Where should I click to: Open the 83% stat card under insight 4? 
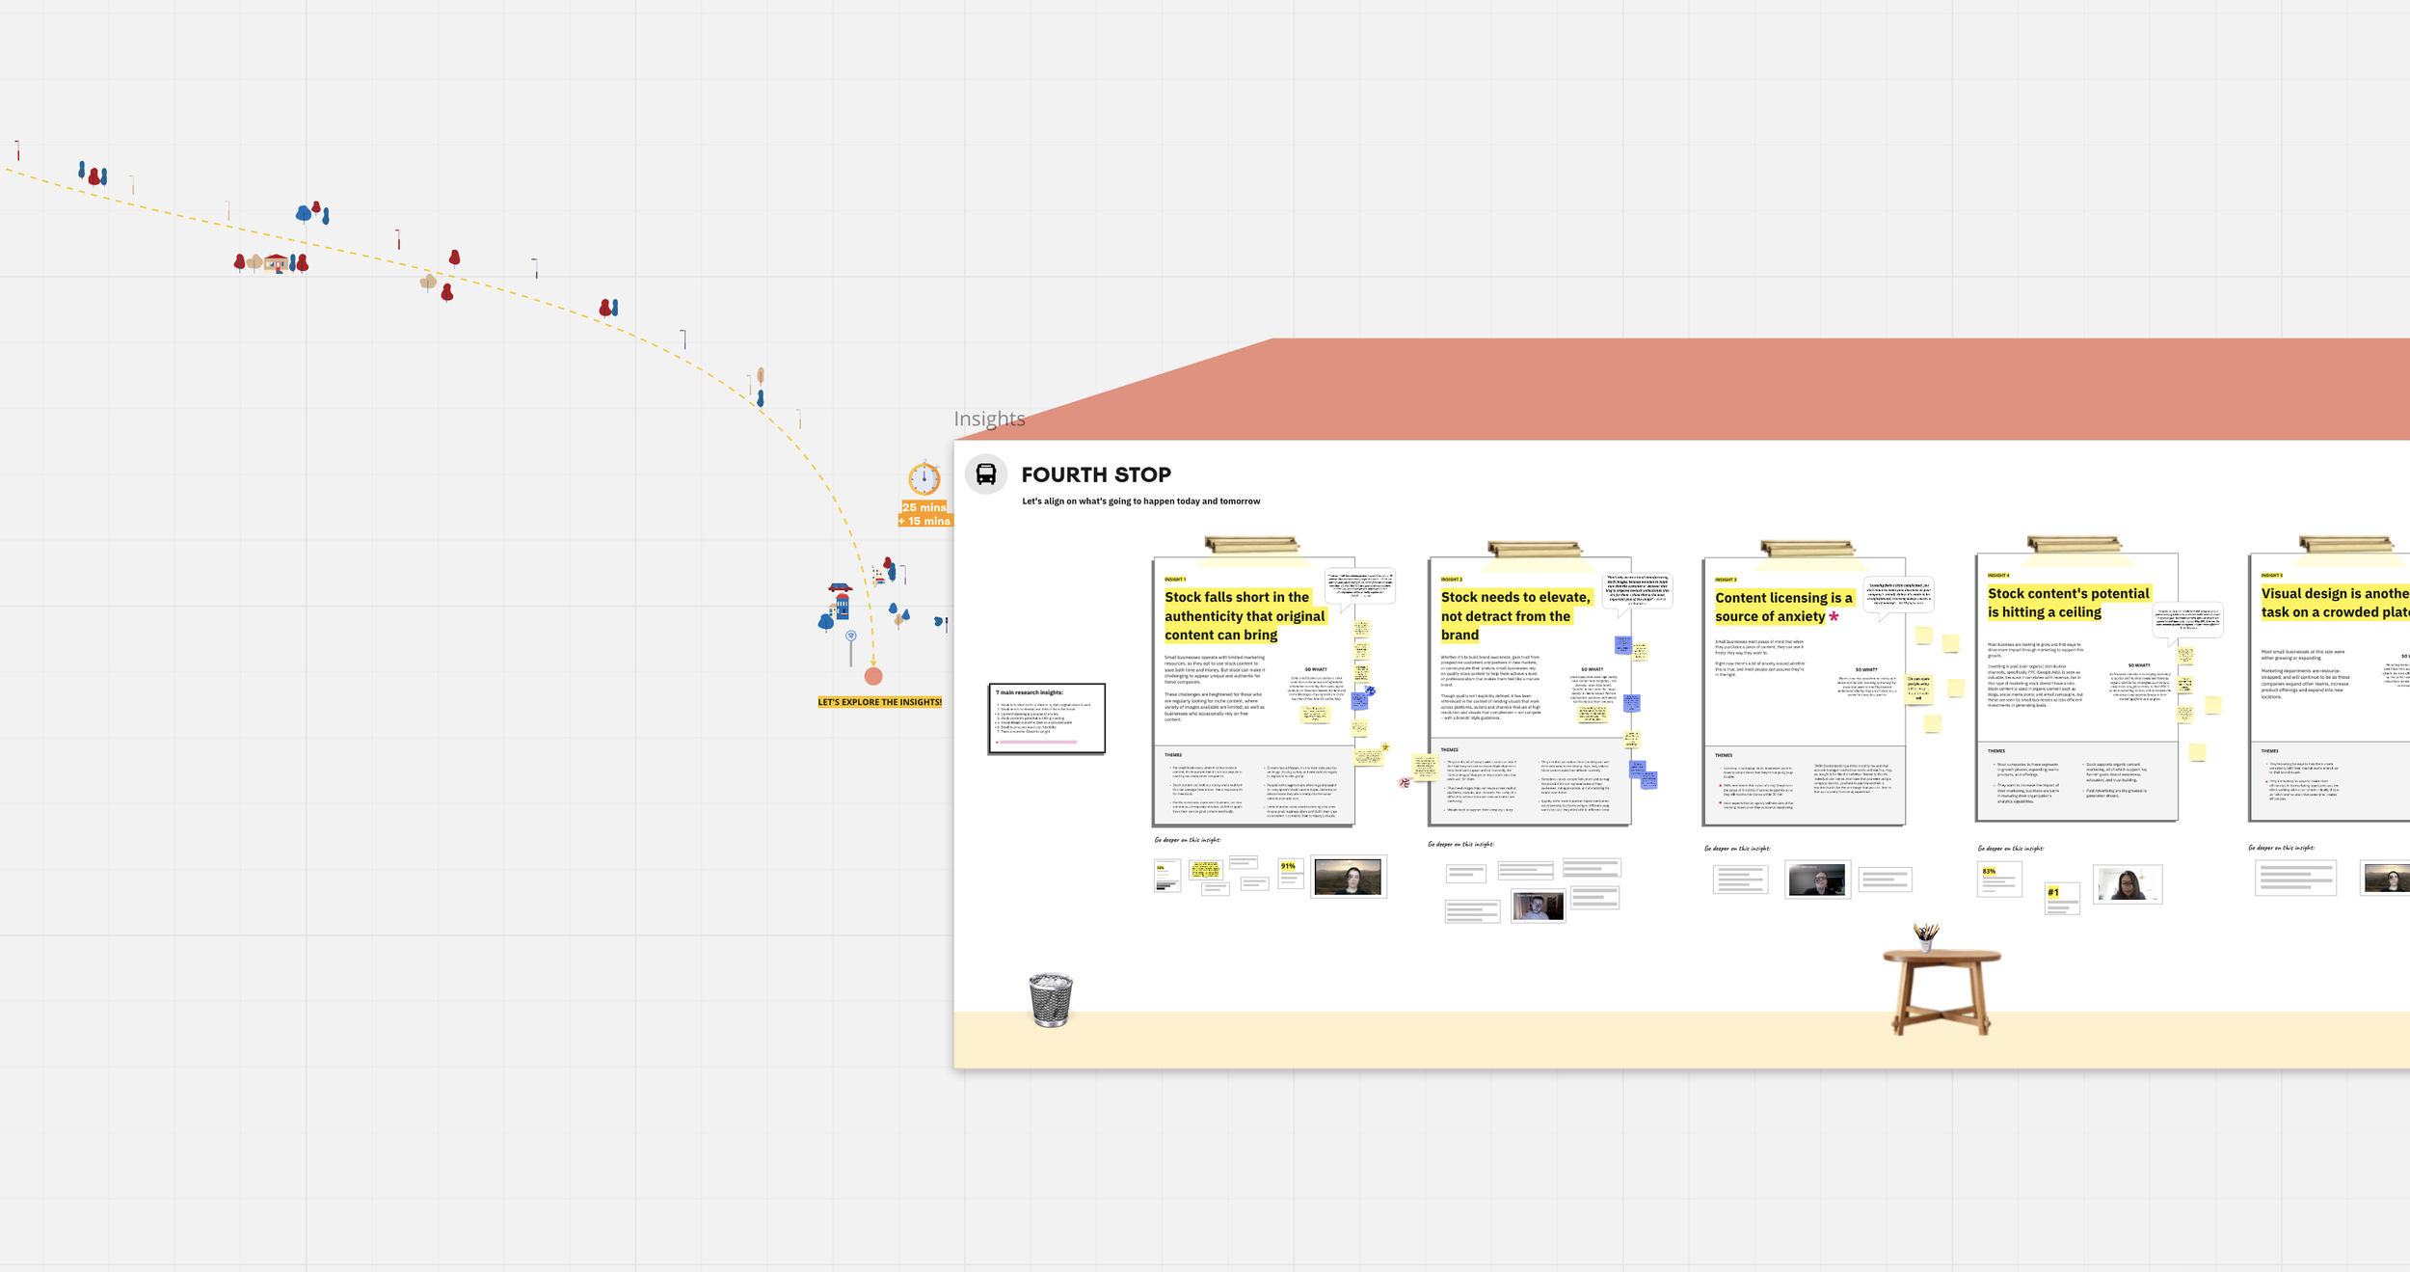click(x=1998, y=880)
